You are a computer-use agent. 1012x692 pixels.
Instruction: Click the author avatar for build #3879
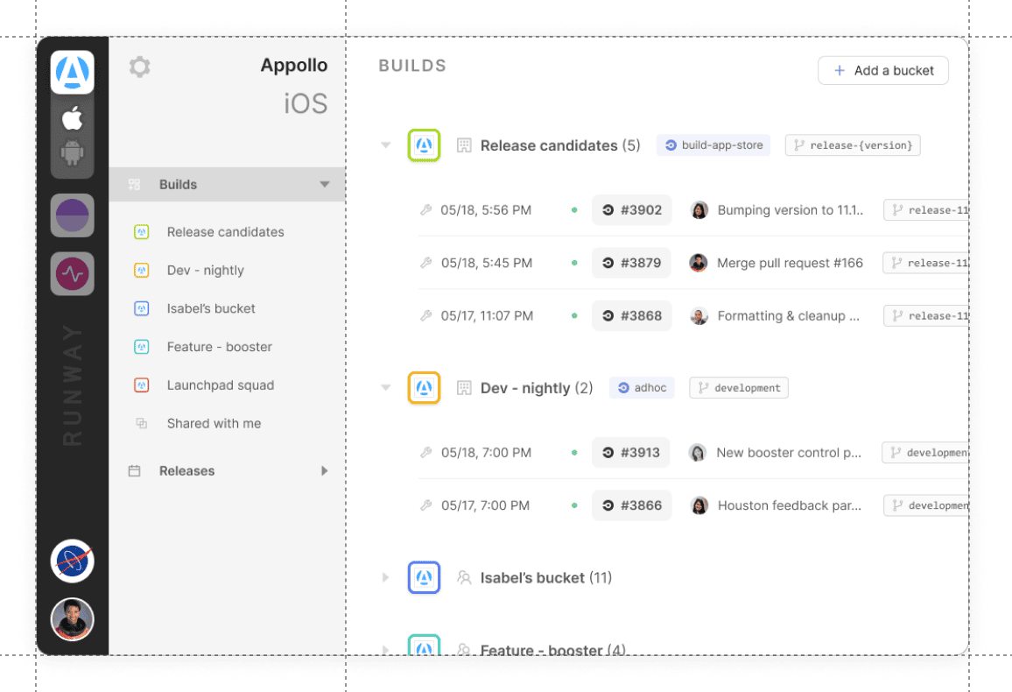tap(699, 263)
